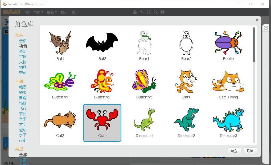Click the Scratch logo in the toolbar

pyautogui.click(x=11, y=12)
